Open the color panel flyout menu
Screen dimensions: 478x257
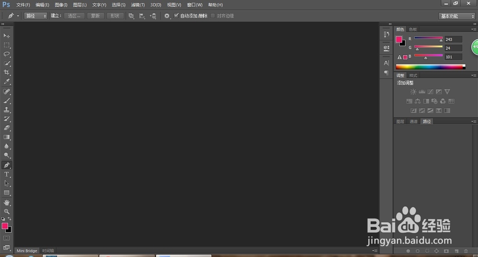pyautogui.click(x=473, y=29)
